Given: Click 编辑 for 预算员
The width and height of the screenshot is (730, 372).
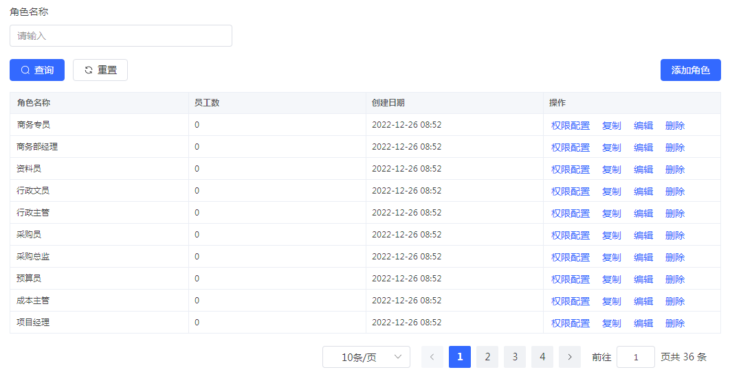Looking at the screenshot, I should click(643, 279).
